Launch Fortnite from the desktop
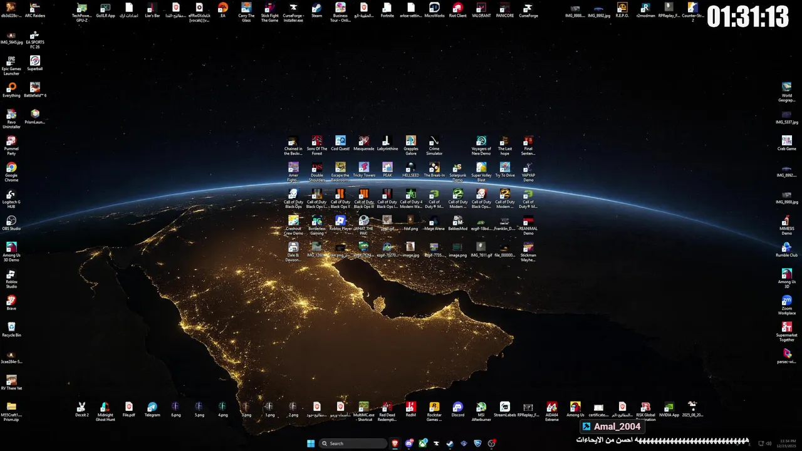 click(x=387, y=10)
